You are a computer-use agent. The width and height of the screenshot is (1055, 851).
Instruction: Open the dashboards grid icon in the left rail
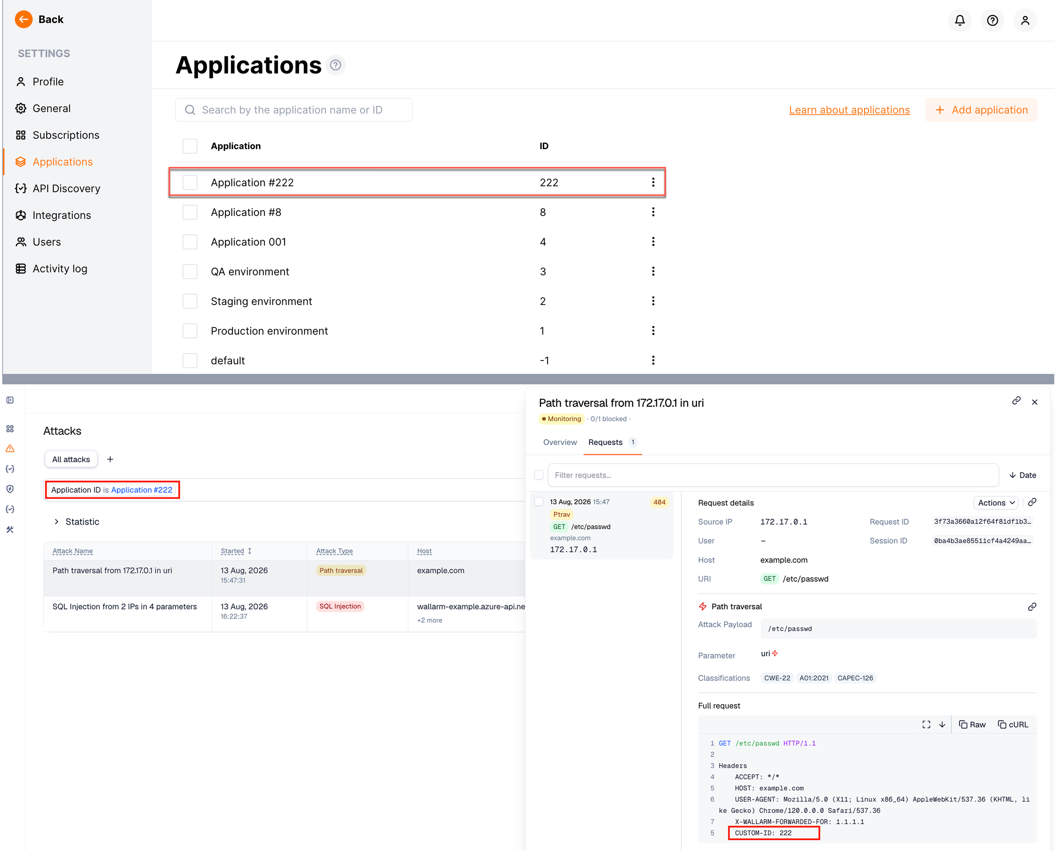[x=10, y=429]
